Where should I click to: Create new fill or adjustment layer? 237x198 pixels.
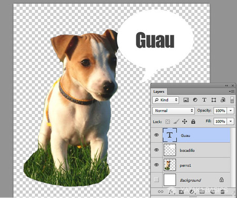click(x=192, y=192)
